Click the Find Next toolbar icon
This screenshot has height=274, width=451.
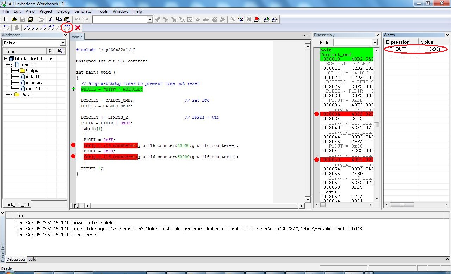tap(165, 19)
